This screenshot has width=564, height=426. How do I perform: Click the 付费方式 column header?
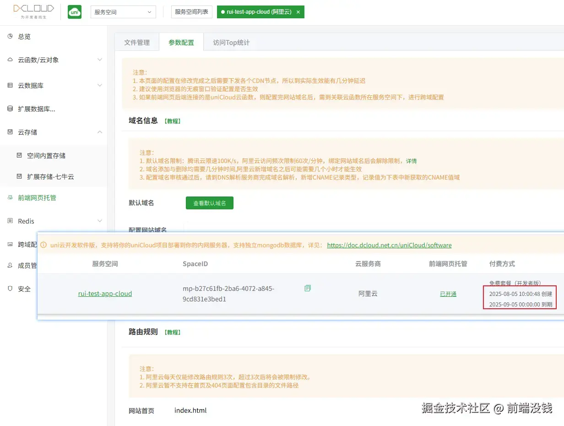502,264
